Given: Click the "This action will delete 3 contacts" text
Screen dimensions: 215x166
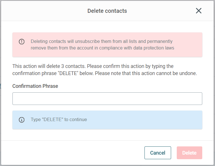Looking at the screenshot, I should click(x=49, y=66).
